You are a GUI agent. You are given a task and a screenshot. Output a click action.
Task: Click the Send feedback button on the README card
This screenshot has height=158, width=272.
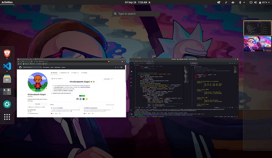pyautogui.click(x=107, y=79)
